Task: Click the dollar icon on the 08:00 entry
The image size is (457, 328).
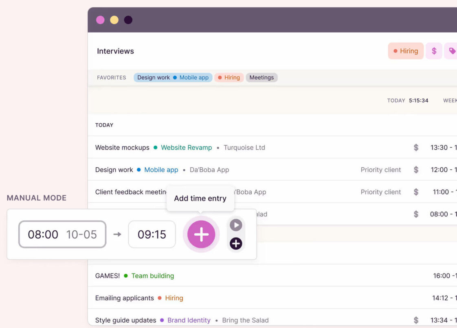Action: [416, 214]
